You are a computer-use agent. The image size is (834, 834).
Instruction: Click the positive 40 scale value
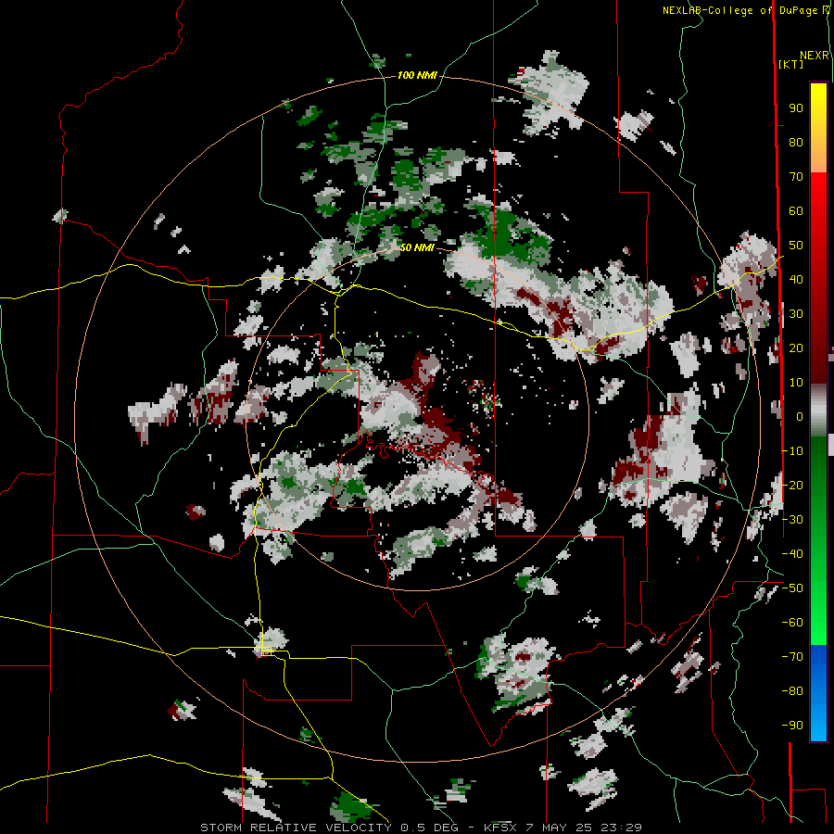[x=796, y=280]
